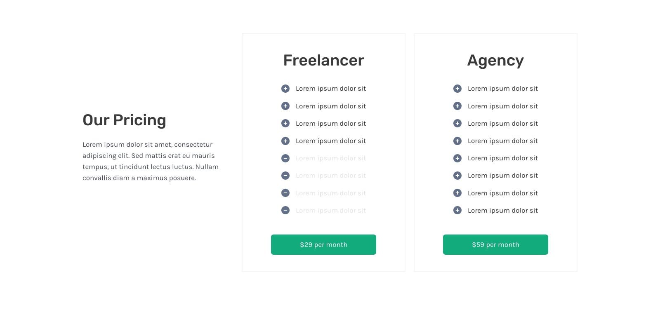
Task: Click the Freelancer plan heading
Action: click(323, 60)
